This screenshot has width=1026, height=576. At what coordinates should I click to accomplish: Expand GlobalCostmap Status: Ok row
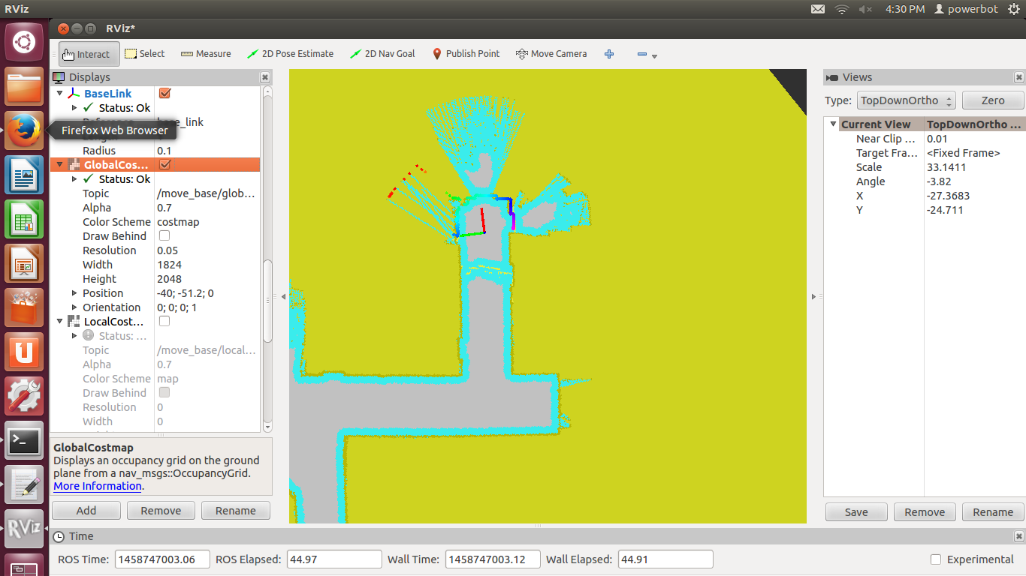[74, 179]
